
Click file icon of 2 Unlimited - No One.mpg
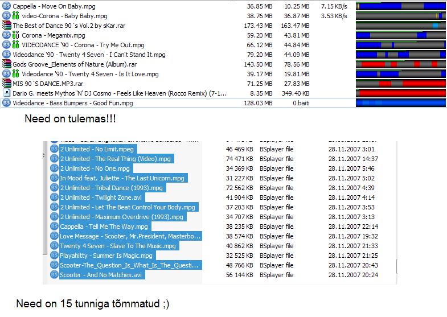pyautogui.click(x=54, y=168)
